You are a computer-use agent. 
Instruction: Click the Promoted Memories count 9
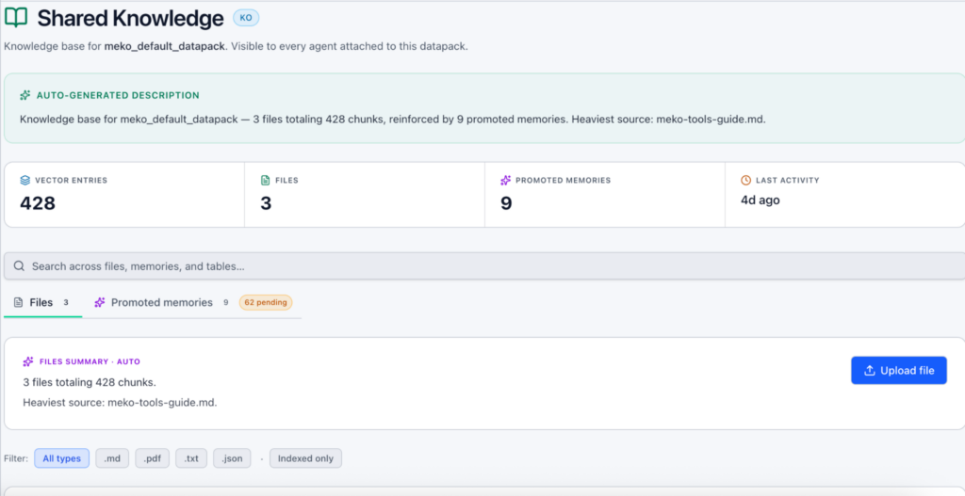pyautogui.click(x=506, y=203)
